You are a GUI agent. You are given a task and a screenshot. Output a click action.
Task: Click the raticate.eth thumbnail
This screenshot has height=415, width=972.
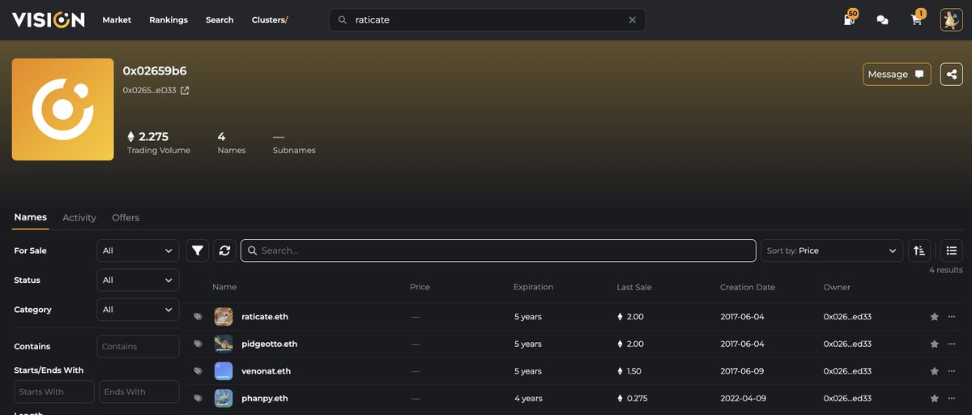point(224,317)
